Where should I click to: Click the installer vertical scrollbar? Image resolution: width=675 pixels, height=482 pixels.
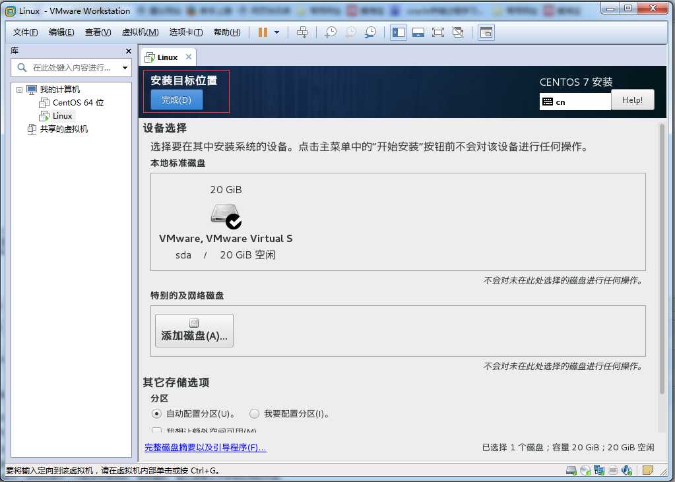662,258
